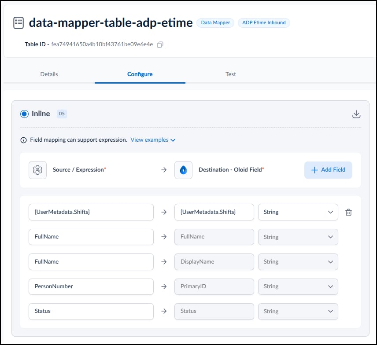This screenshot has height=345, width=377.
Task: Open type dropdown for UserMetadata.Shifts row
Action: [x=298, y=212]
